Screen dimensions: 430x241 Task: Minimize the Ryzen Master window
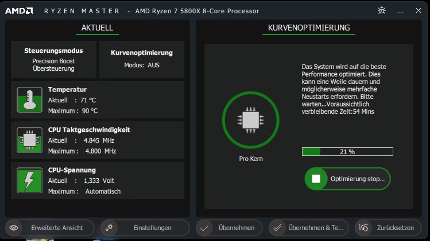point(400,12)
